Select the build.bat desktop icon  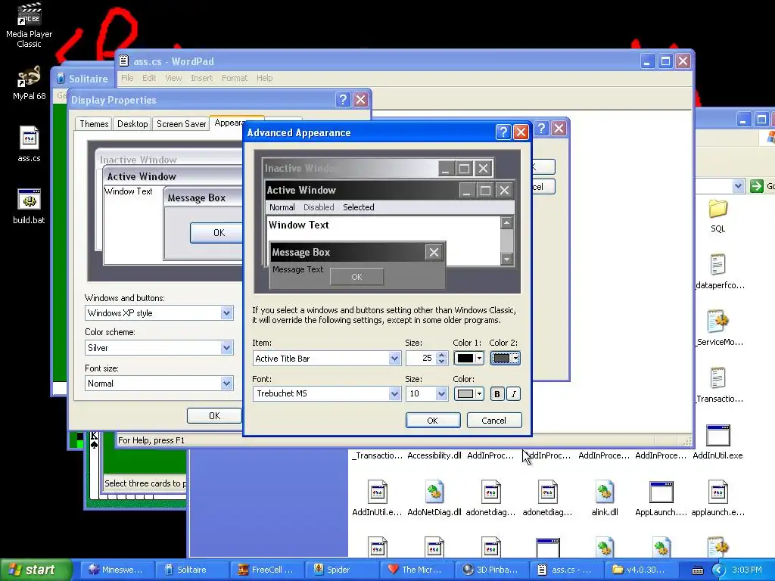pyautogui.click(x=29, y=207)
